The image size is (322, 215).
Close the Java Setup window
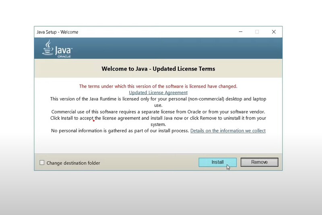[x=274, y=32]
